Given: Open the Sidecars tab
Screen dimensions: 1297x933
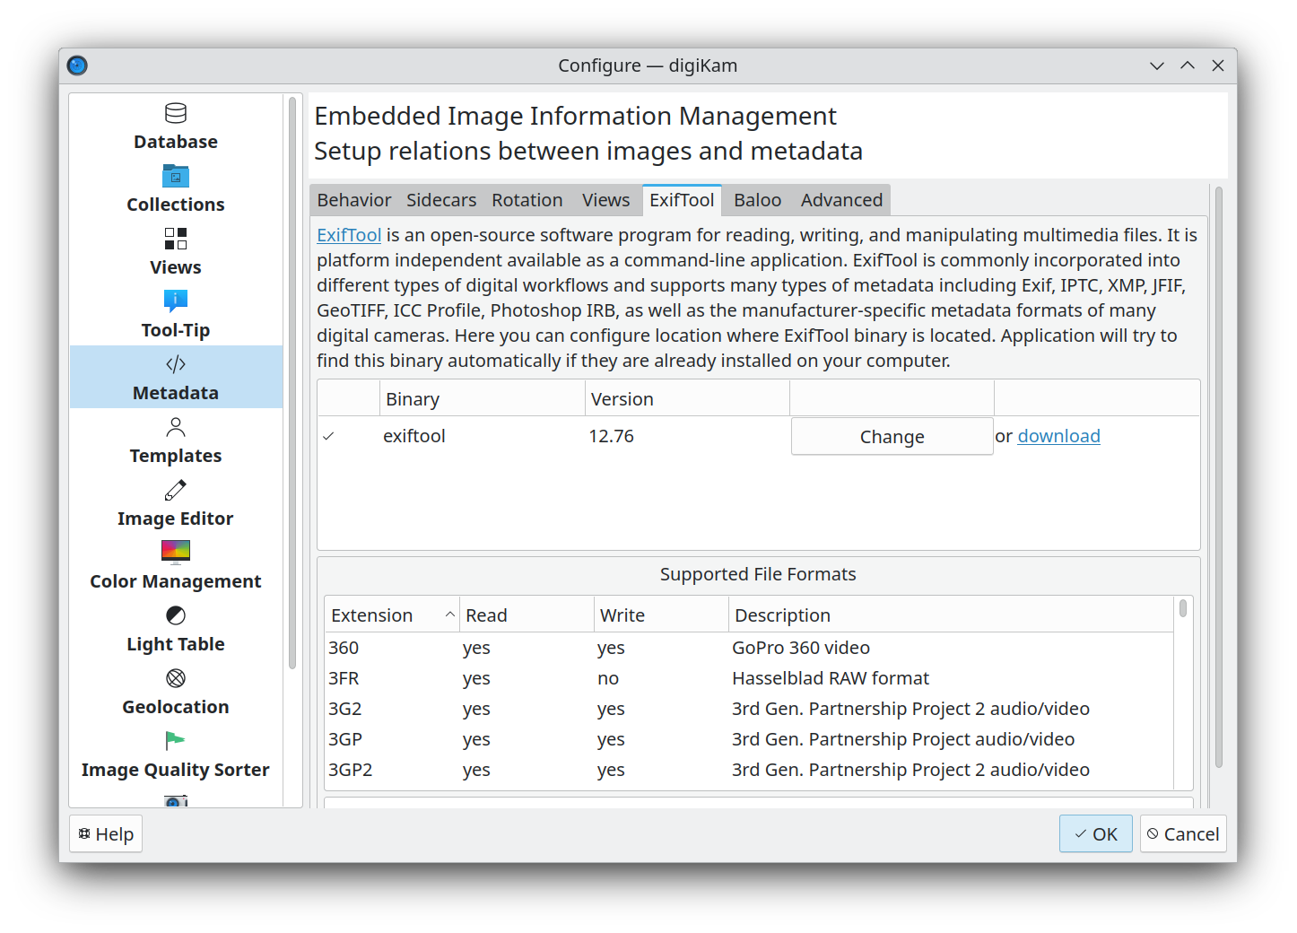Looking at the screenshot, I should [x=441, y=200].
